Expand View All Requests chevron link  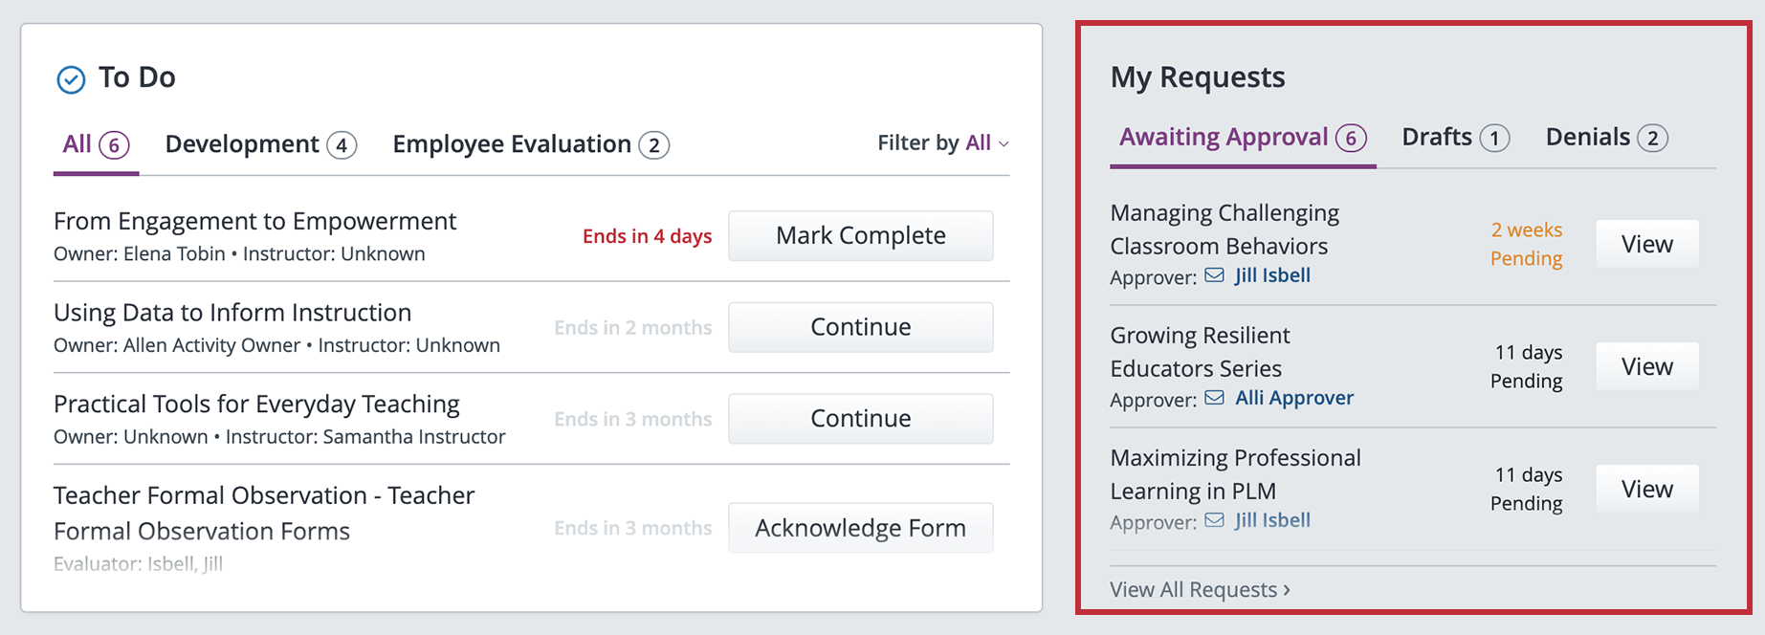point(1200,589)
